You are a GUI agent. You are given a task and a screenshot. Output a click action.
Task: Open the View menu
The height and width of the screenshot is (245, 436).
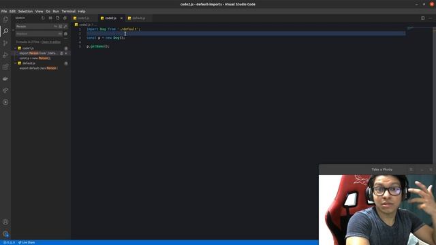[40, 12]
